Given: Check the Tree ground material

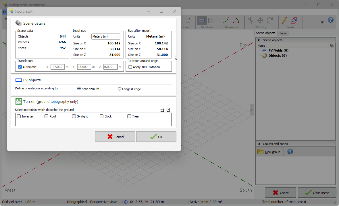Looking at the screenshot, I should (x=129, y=116).
